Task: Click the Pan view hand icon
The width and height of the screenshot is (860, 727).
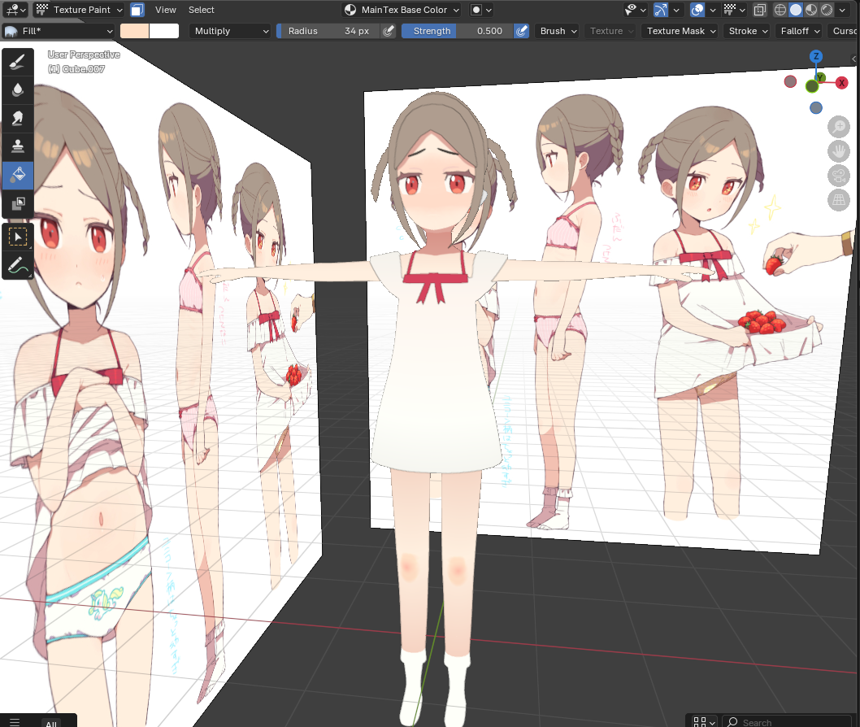Action: [x=839, y=151]
